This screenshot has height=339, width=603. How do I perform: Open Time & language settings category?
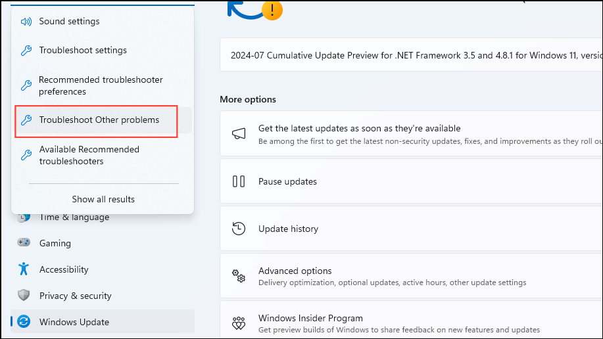[x=103, y=217]
